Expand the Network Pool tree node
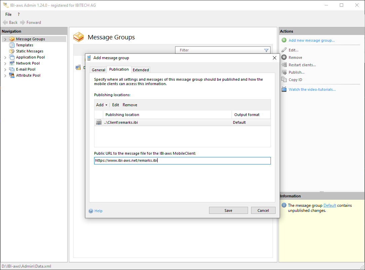Screen dimensions: 365x270 click(x=5, y=64)
